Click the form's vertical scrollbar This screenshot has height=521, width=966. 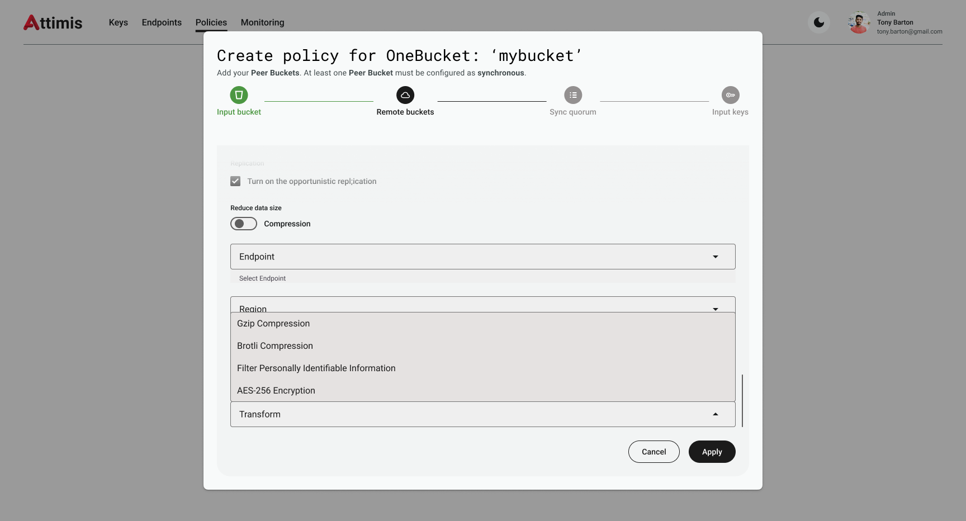point(742,400)
